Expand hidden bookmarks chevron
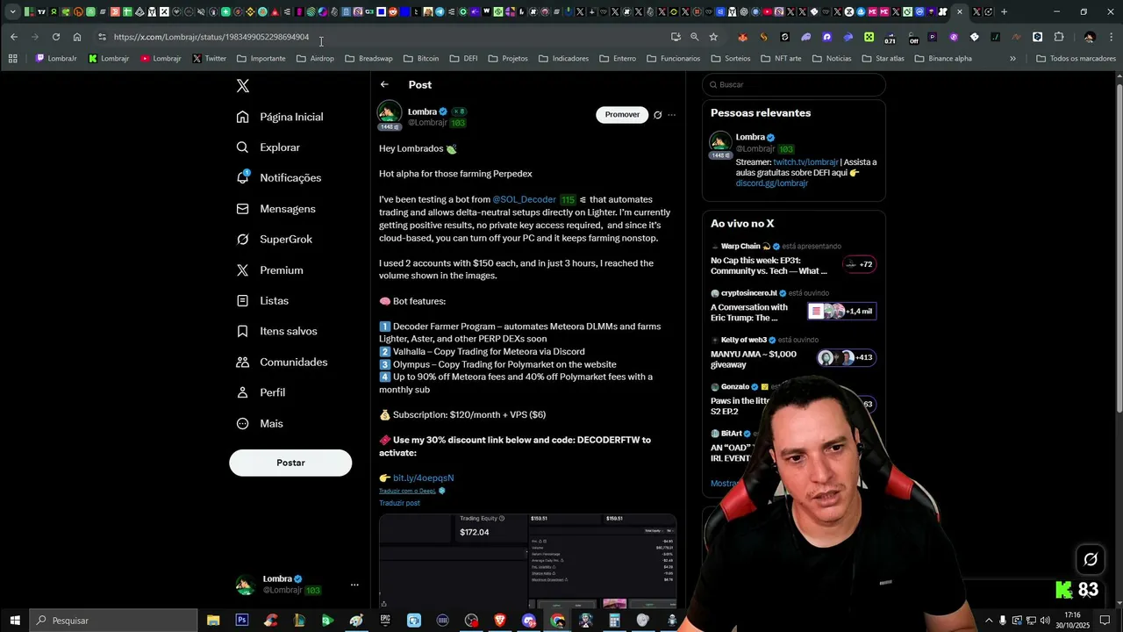This screenshot has height=632, width=1123. pyautogui.click(x=1012, y=59)
